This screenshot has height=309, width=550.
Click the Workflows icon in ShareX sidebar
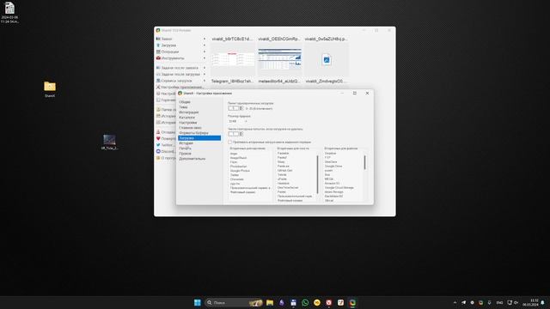(158, 51)
